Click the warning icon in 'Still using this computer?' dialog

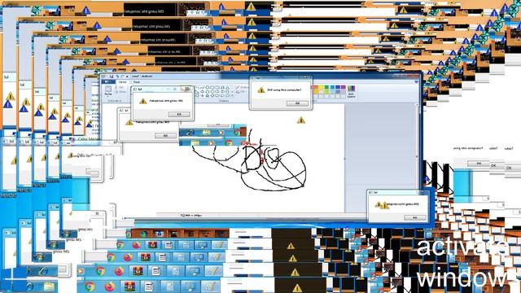(x=261, y=90)
